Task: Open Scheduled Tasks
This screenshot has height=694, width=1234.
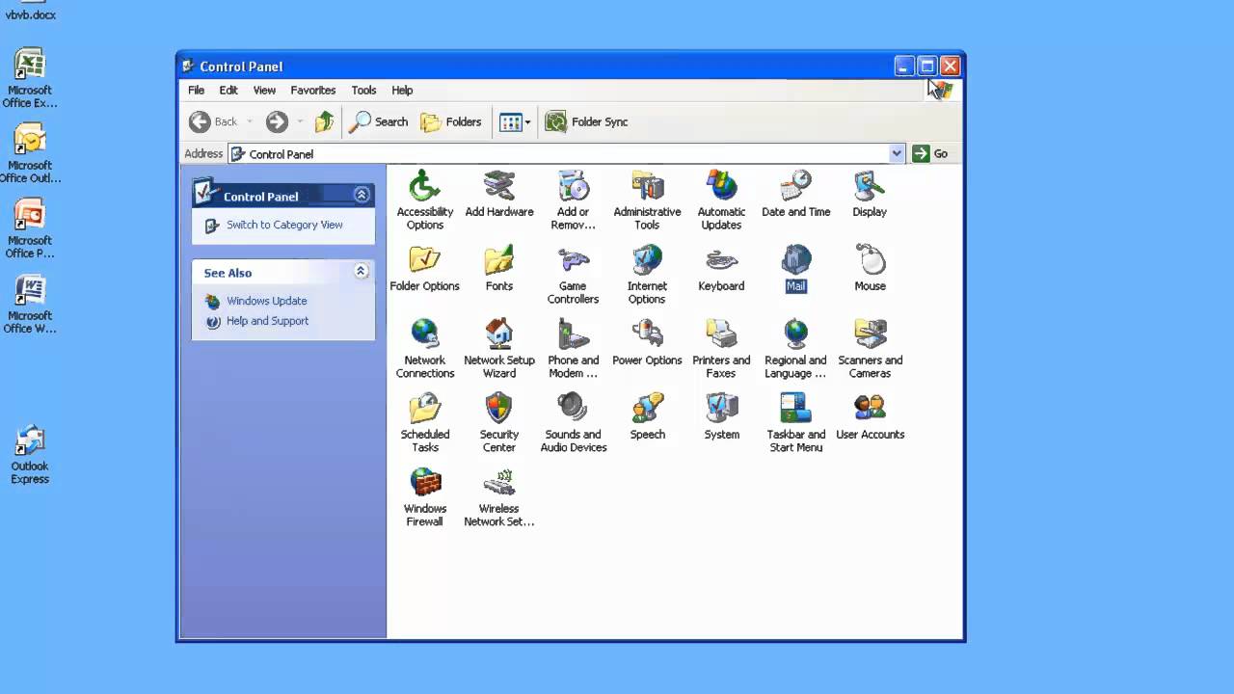Action: (x=424, y=422)
